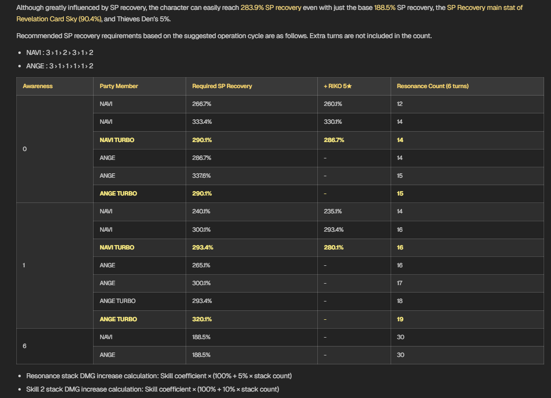Click the Required SP Recovery header
Screen dimensions: 551x398
[222, 86]
